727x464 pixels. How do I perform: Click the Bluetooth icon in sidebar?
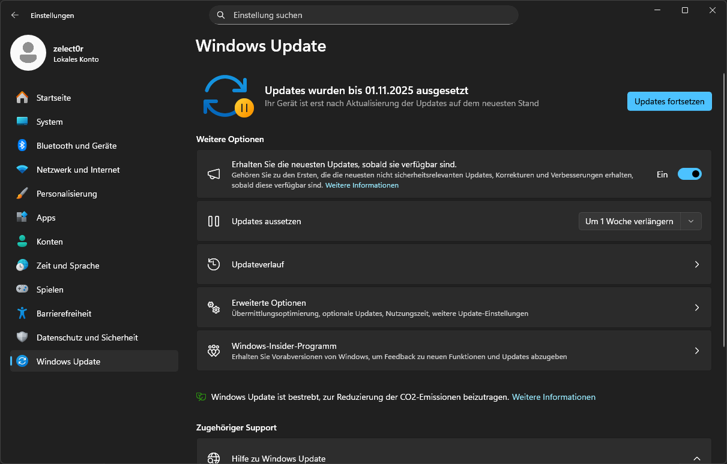[22, 146]
